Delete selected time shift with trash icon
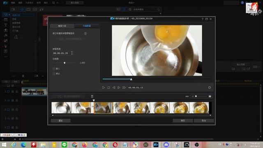The height and width of the screenshot is (148, 263). click(x=92, y=96)
